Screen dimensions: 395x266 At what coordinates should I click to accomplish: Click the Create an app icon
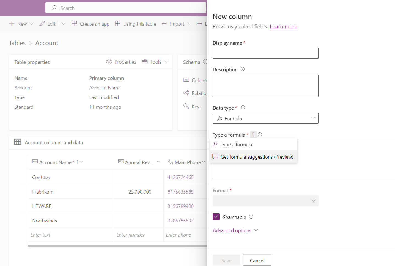pyautogui.click(x=74, y=24)
